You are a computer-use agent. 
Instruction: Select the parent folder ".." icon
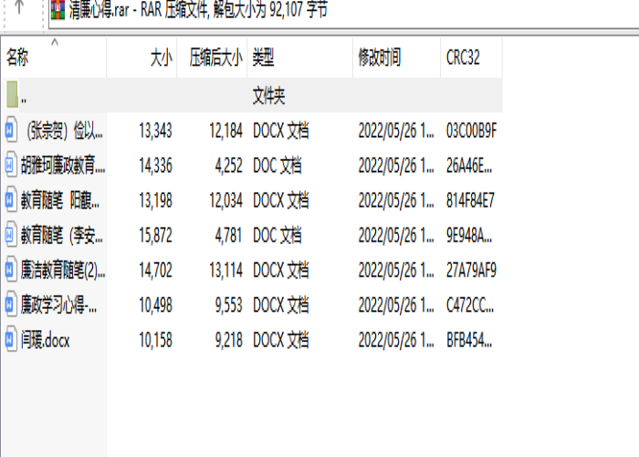coord(11,95)
